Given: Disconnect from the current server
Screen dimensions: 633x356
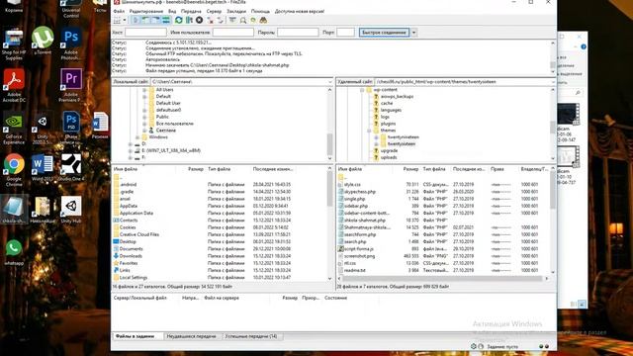Looking at the screenshot, I should pyautogui.click(x=211, y=20).
